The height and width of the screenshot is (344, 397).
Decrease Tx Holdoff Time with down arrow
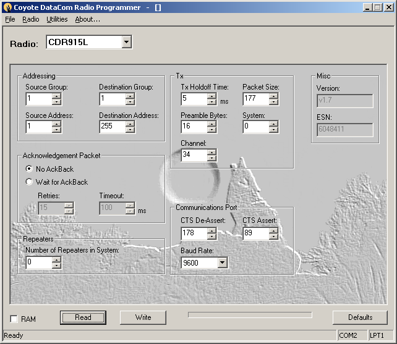click(x=211, y=102)
